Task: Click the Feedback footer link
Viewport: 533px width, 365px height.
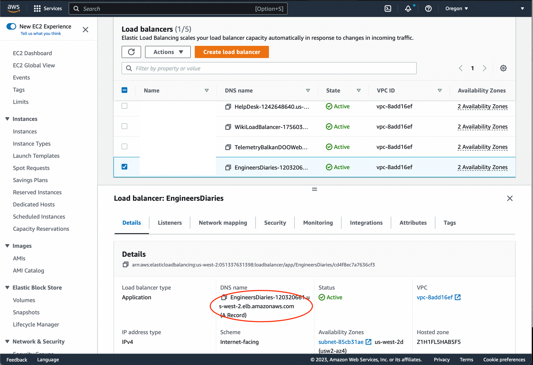Action: (x=17, y=359)
